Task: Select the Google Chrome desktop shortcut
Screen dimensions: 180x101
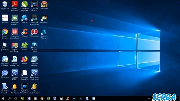Action: 5,34
